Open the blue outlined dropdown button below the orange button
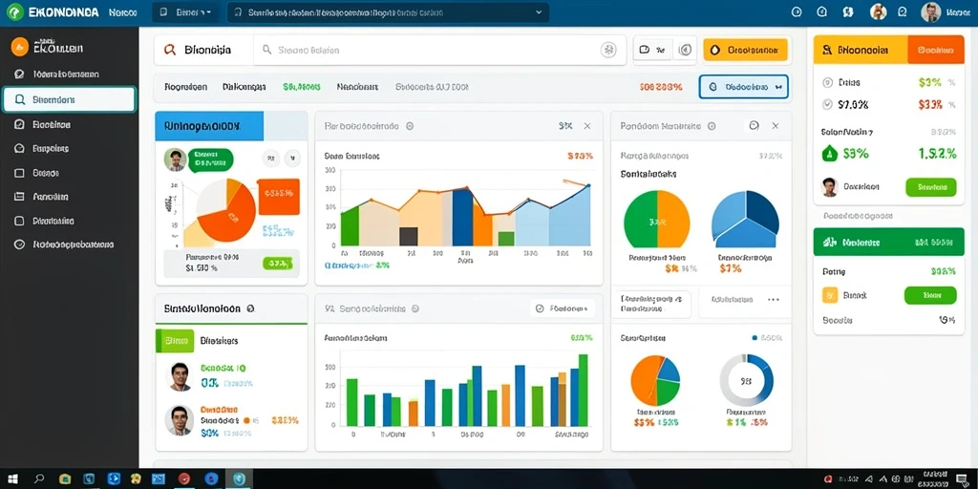This screenshot has width=978, height=489. pyautogui.click(x=743, y=87)
